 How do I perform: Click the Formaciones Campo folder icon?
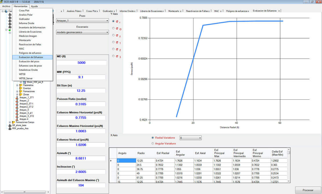(x=13, y=122)
